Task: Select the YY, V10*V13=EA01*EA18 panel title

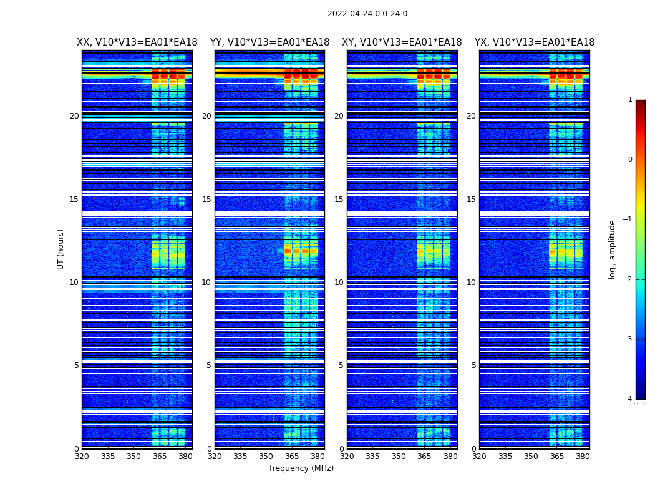Action: pyautogui.click(x=269, y=42)
